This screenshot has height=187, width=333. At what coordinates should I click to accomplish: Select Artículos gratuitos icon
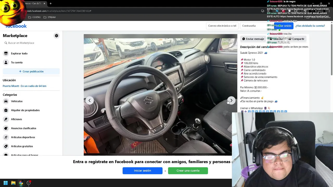pyautogui.click(x=6, y=146)
